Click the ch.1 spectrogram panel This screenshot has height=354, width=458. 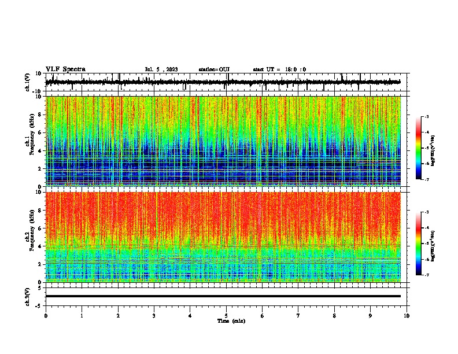223,141
